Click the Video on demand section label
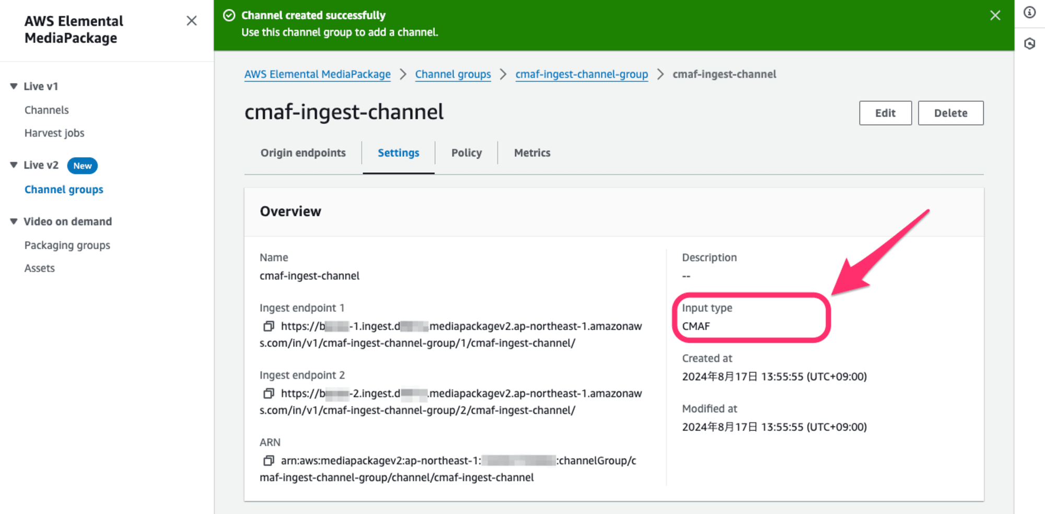Image resolution: width=1045 pixels, height=514 pixels. coord(68,221)
